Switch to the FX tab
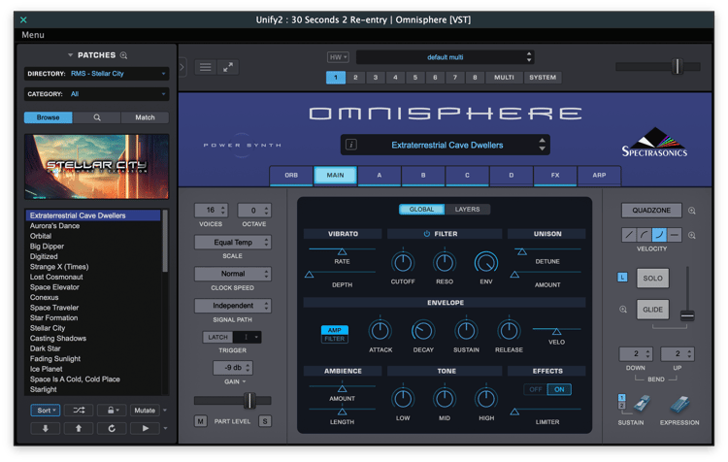Image resolution: width=728 pixels, height=462 pixels. [555, 176]
